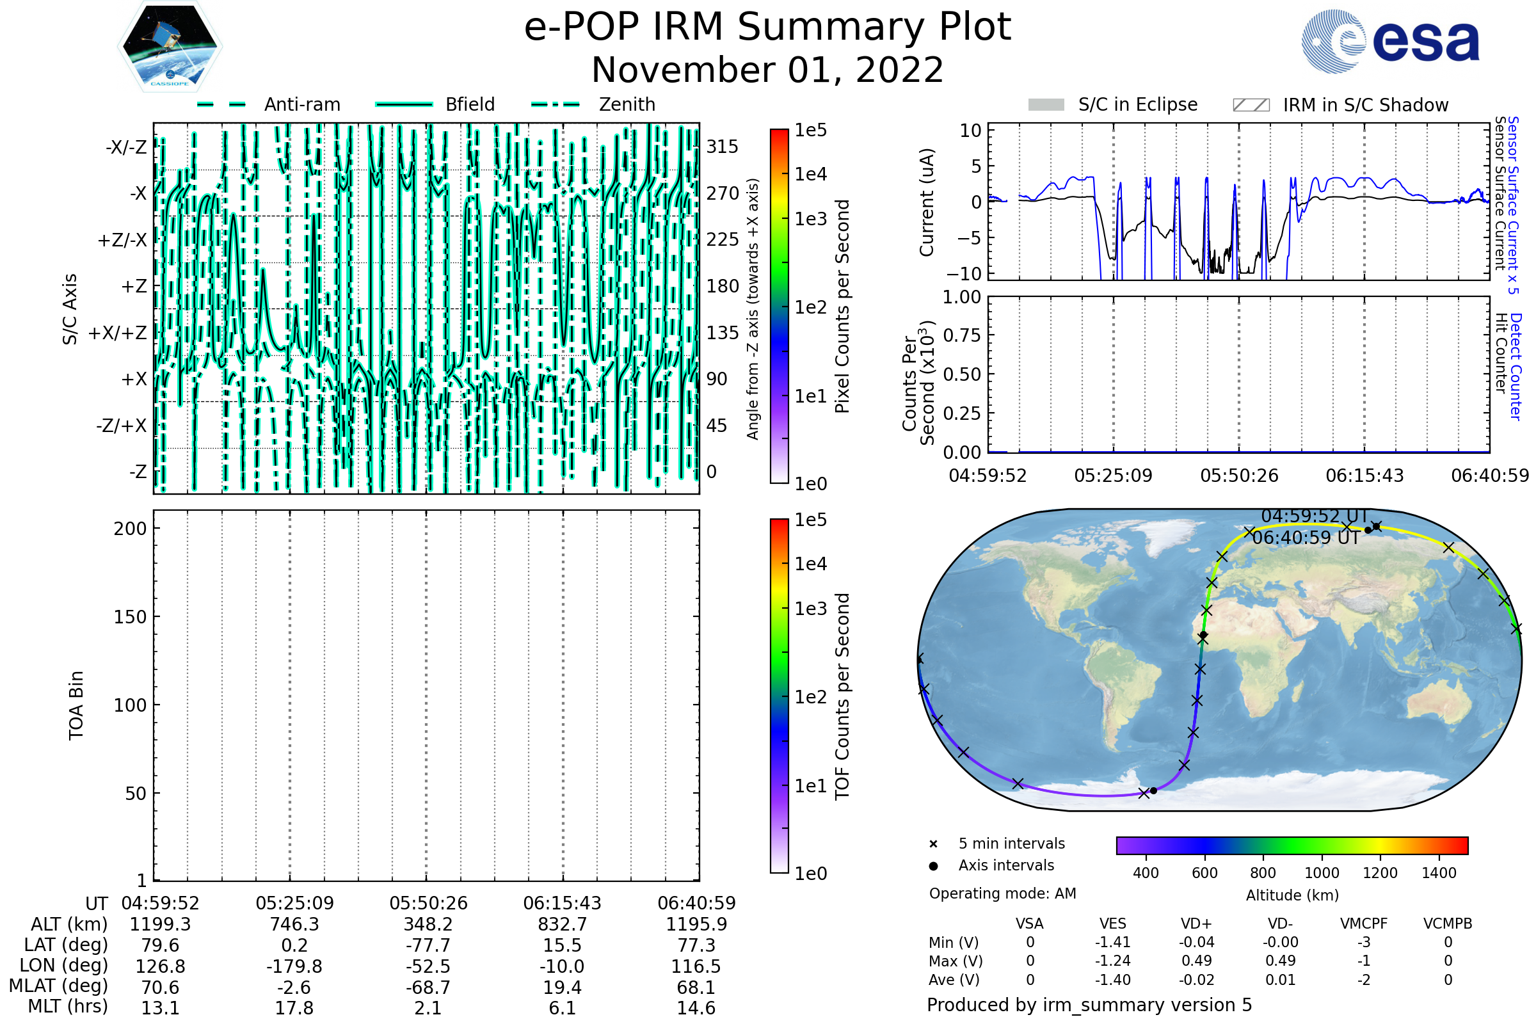Click the Operating mode: AM text

coord(1002,893)
